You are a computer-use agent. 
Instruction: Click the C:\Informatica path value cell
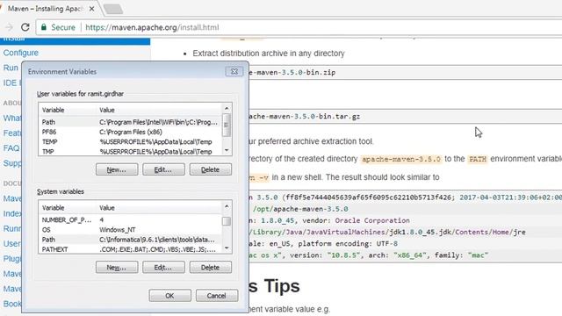pos(157,240)
